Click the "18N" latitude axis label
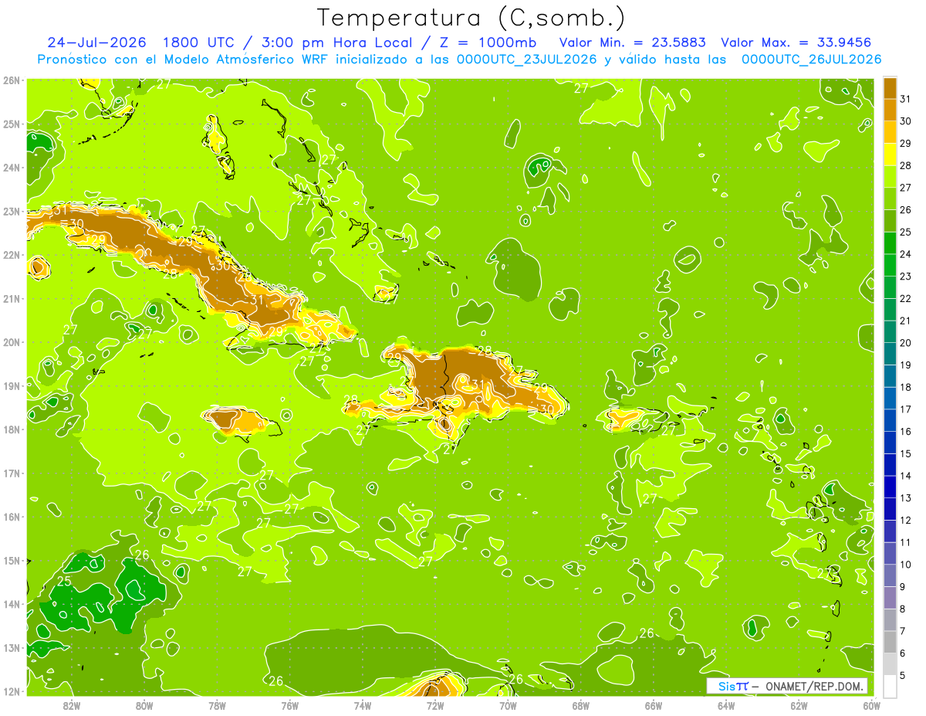This screenshot has height=716, width=926. [12, 429]
